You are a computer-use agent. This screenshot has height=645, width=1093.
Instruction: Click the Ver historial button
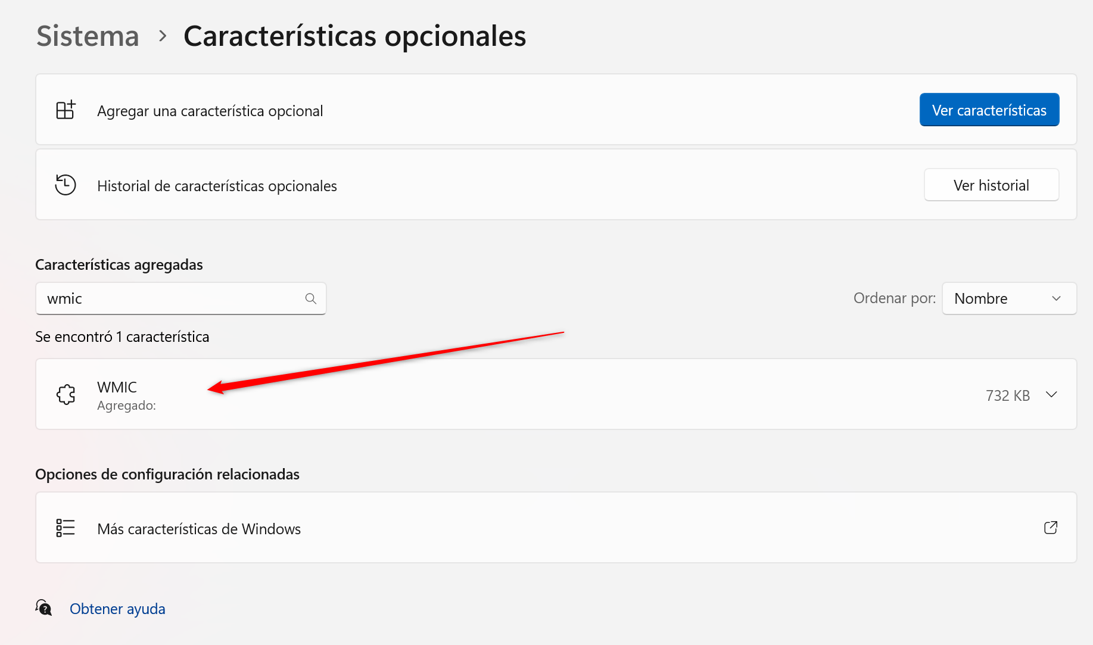991,185
